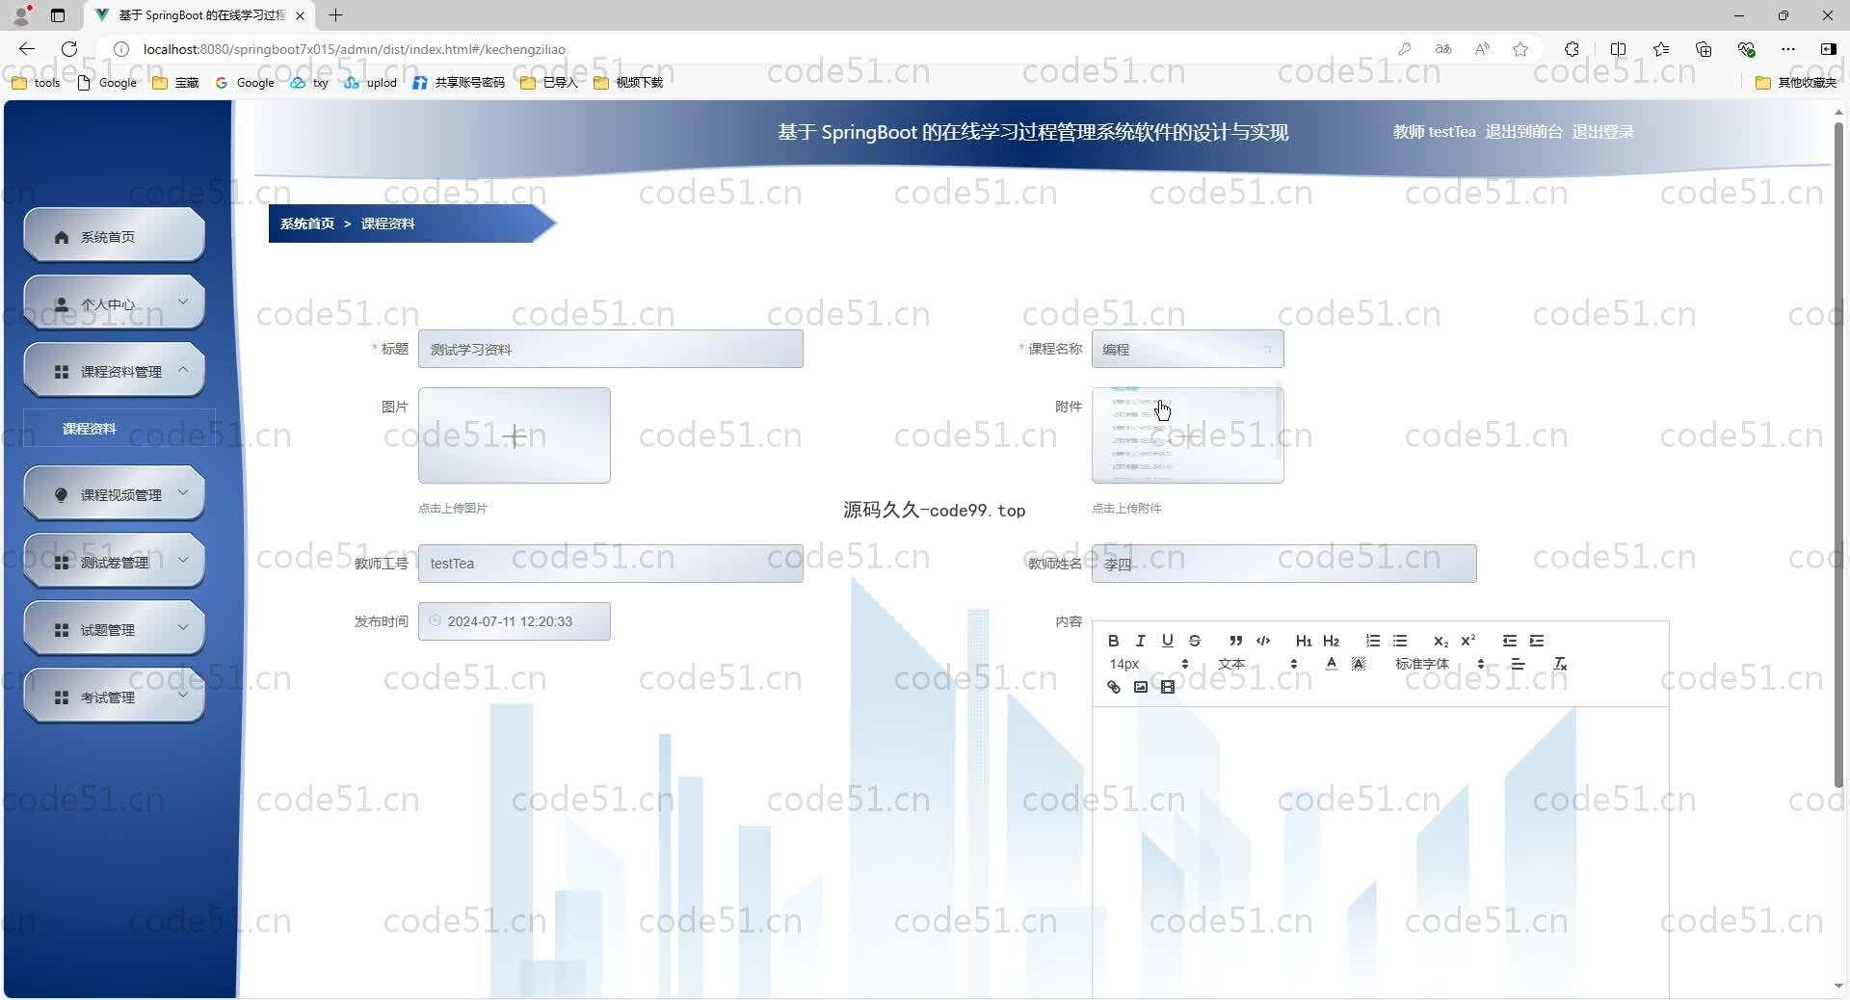Insert hyperlink in editor

(1113, 687)
